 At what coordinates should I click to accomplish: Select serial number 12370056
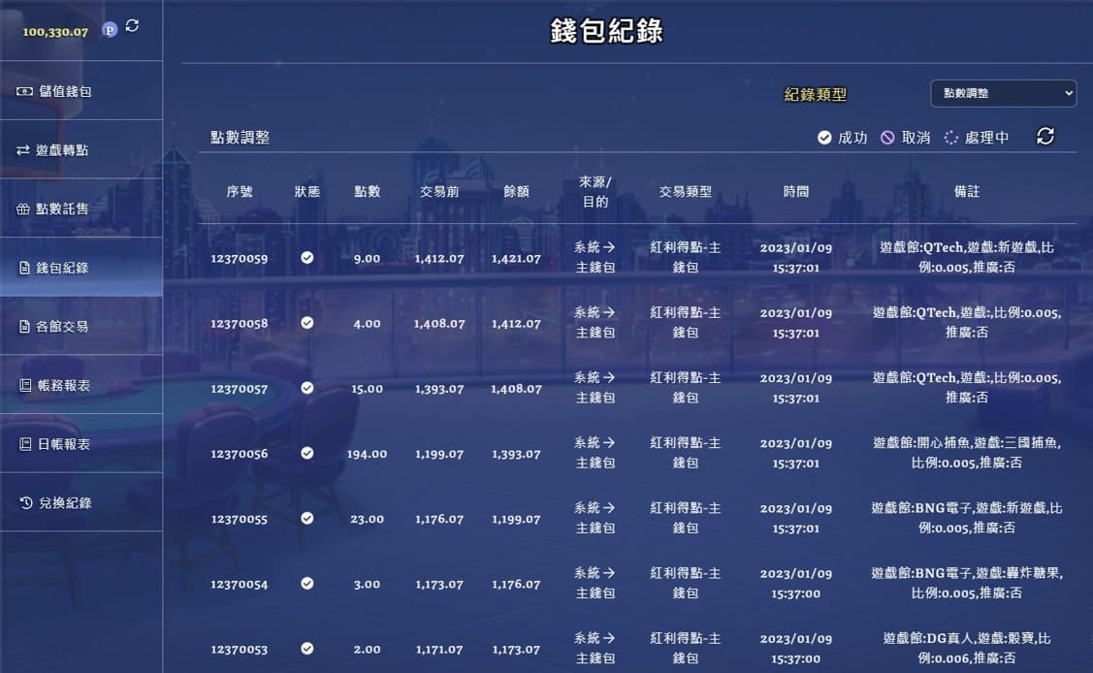tap(240, 454)
